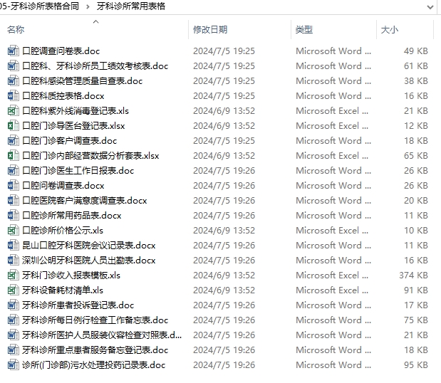Click Excel icon of 口腔门诊内部经营数据分析表.xlsx
This screenshot has width=441, height=383.
pos(13,156)
